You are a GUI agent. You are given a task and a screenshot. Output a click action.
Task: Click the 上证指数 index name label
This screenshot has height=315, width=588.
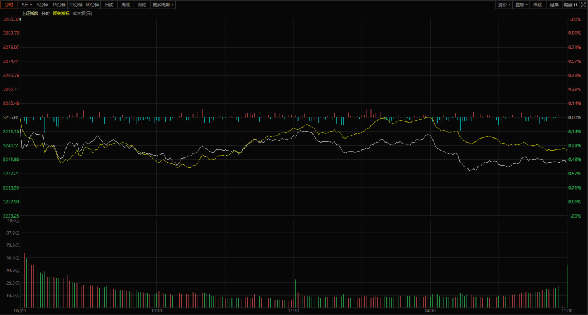[29, 13]
